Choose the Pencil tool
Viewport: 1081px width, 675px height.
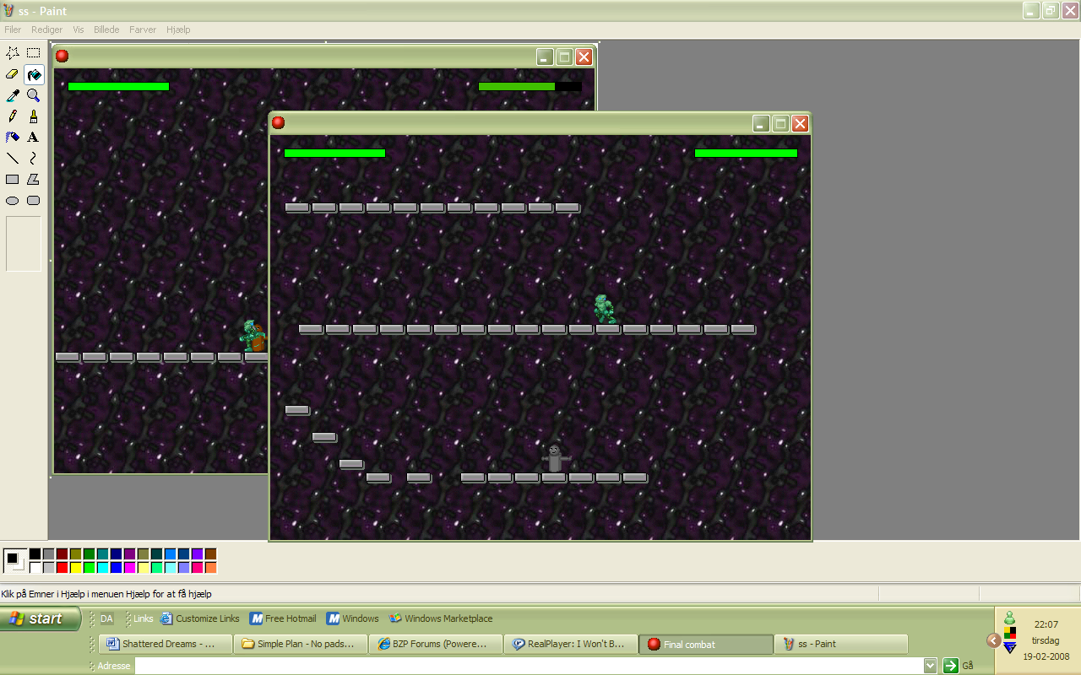click(x=13, y=116)
